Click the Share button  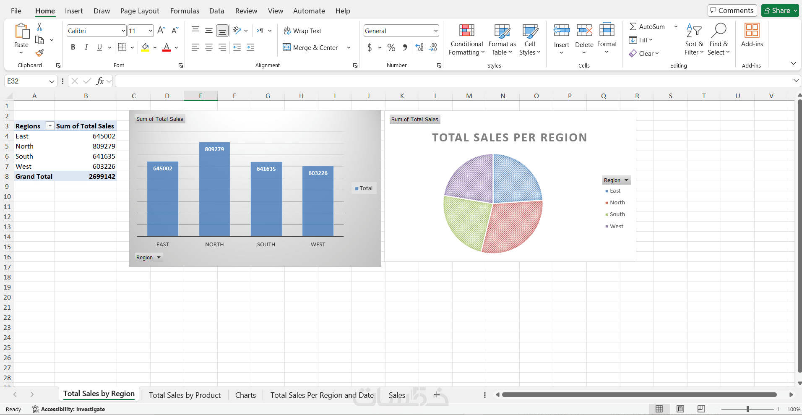780,10
